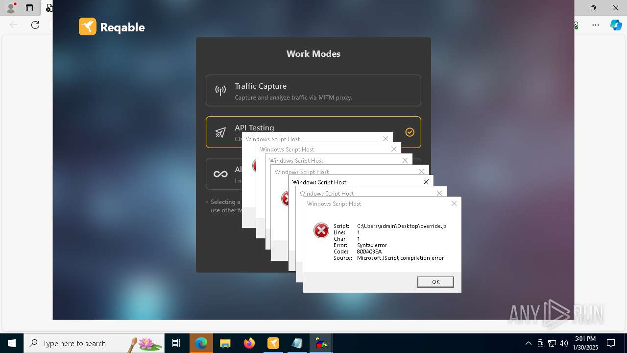
Task: Click the paper plane icon beside API Testing
Action: coord(220,132)
